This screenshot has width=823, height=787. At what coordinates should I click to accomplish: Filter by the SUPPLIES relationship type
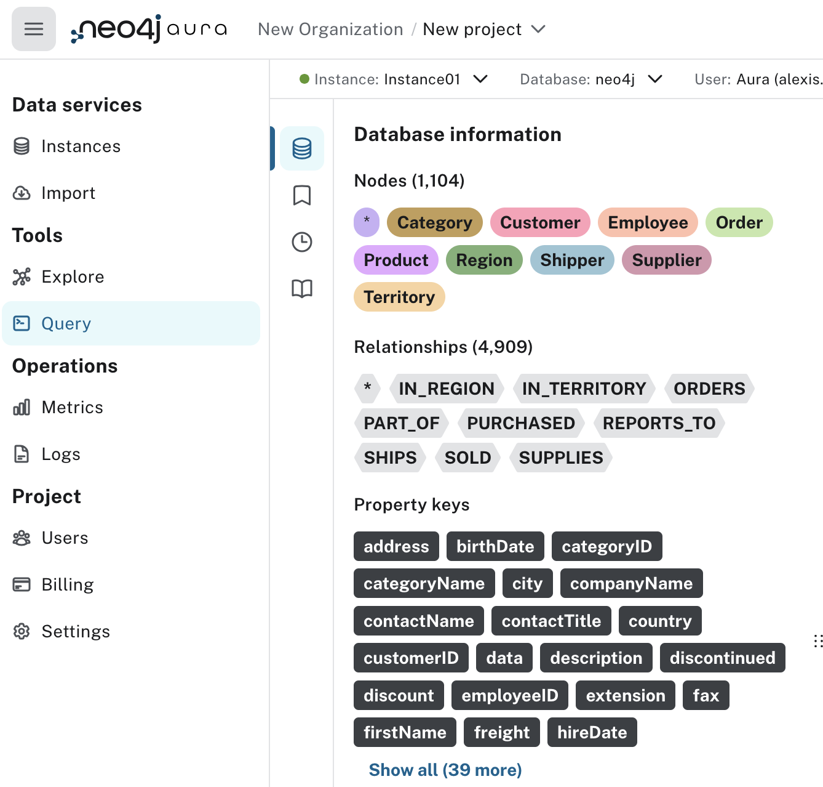click(x=560, y=458)
